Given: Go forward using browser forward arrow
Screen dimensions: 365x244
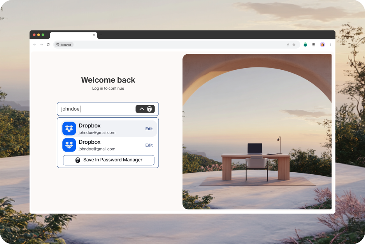Looking at the screenshot, I should 41,44.
